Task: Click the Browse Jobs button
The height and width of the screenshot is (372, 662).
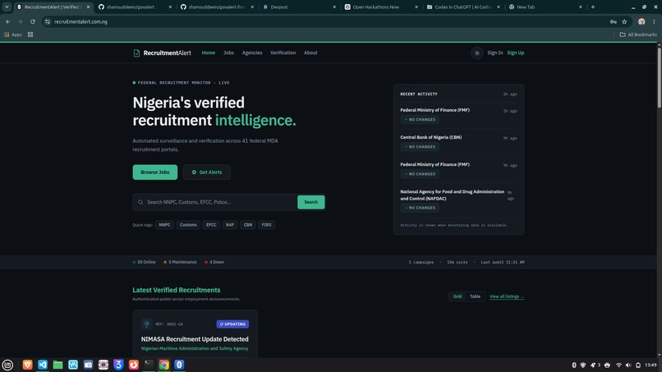Action: tap(155, 172)
